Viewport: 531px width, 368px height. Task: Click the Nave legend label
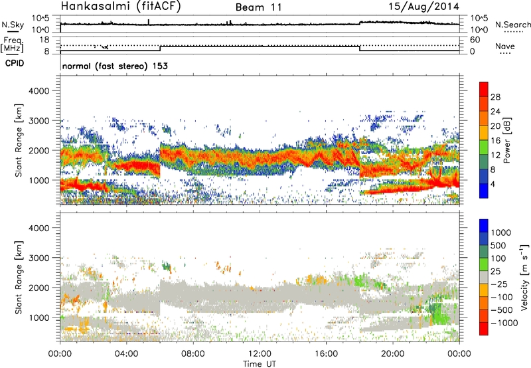(x=504, y=46)
